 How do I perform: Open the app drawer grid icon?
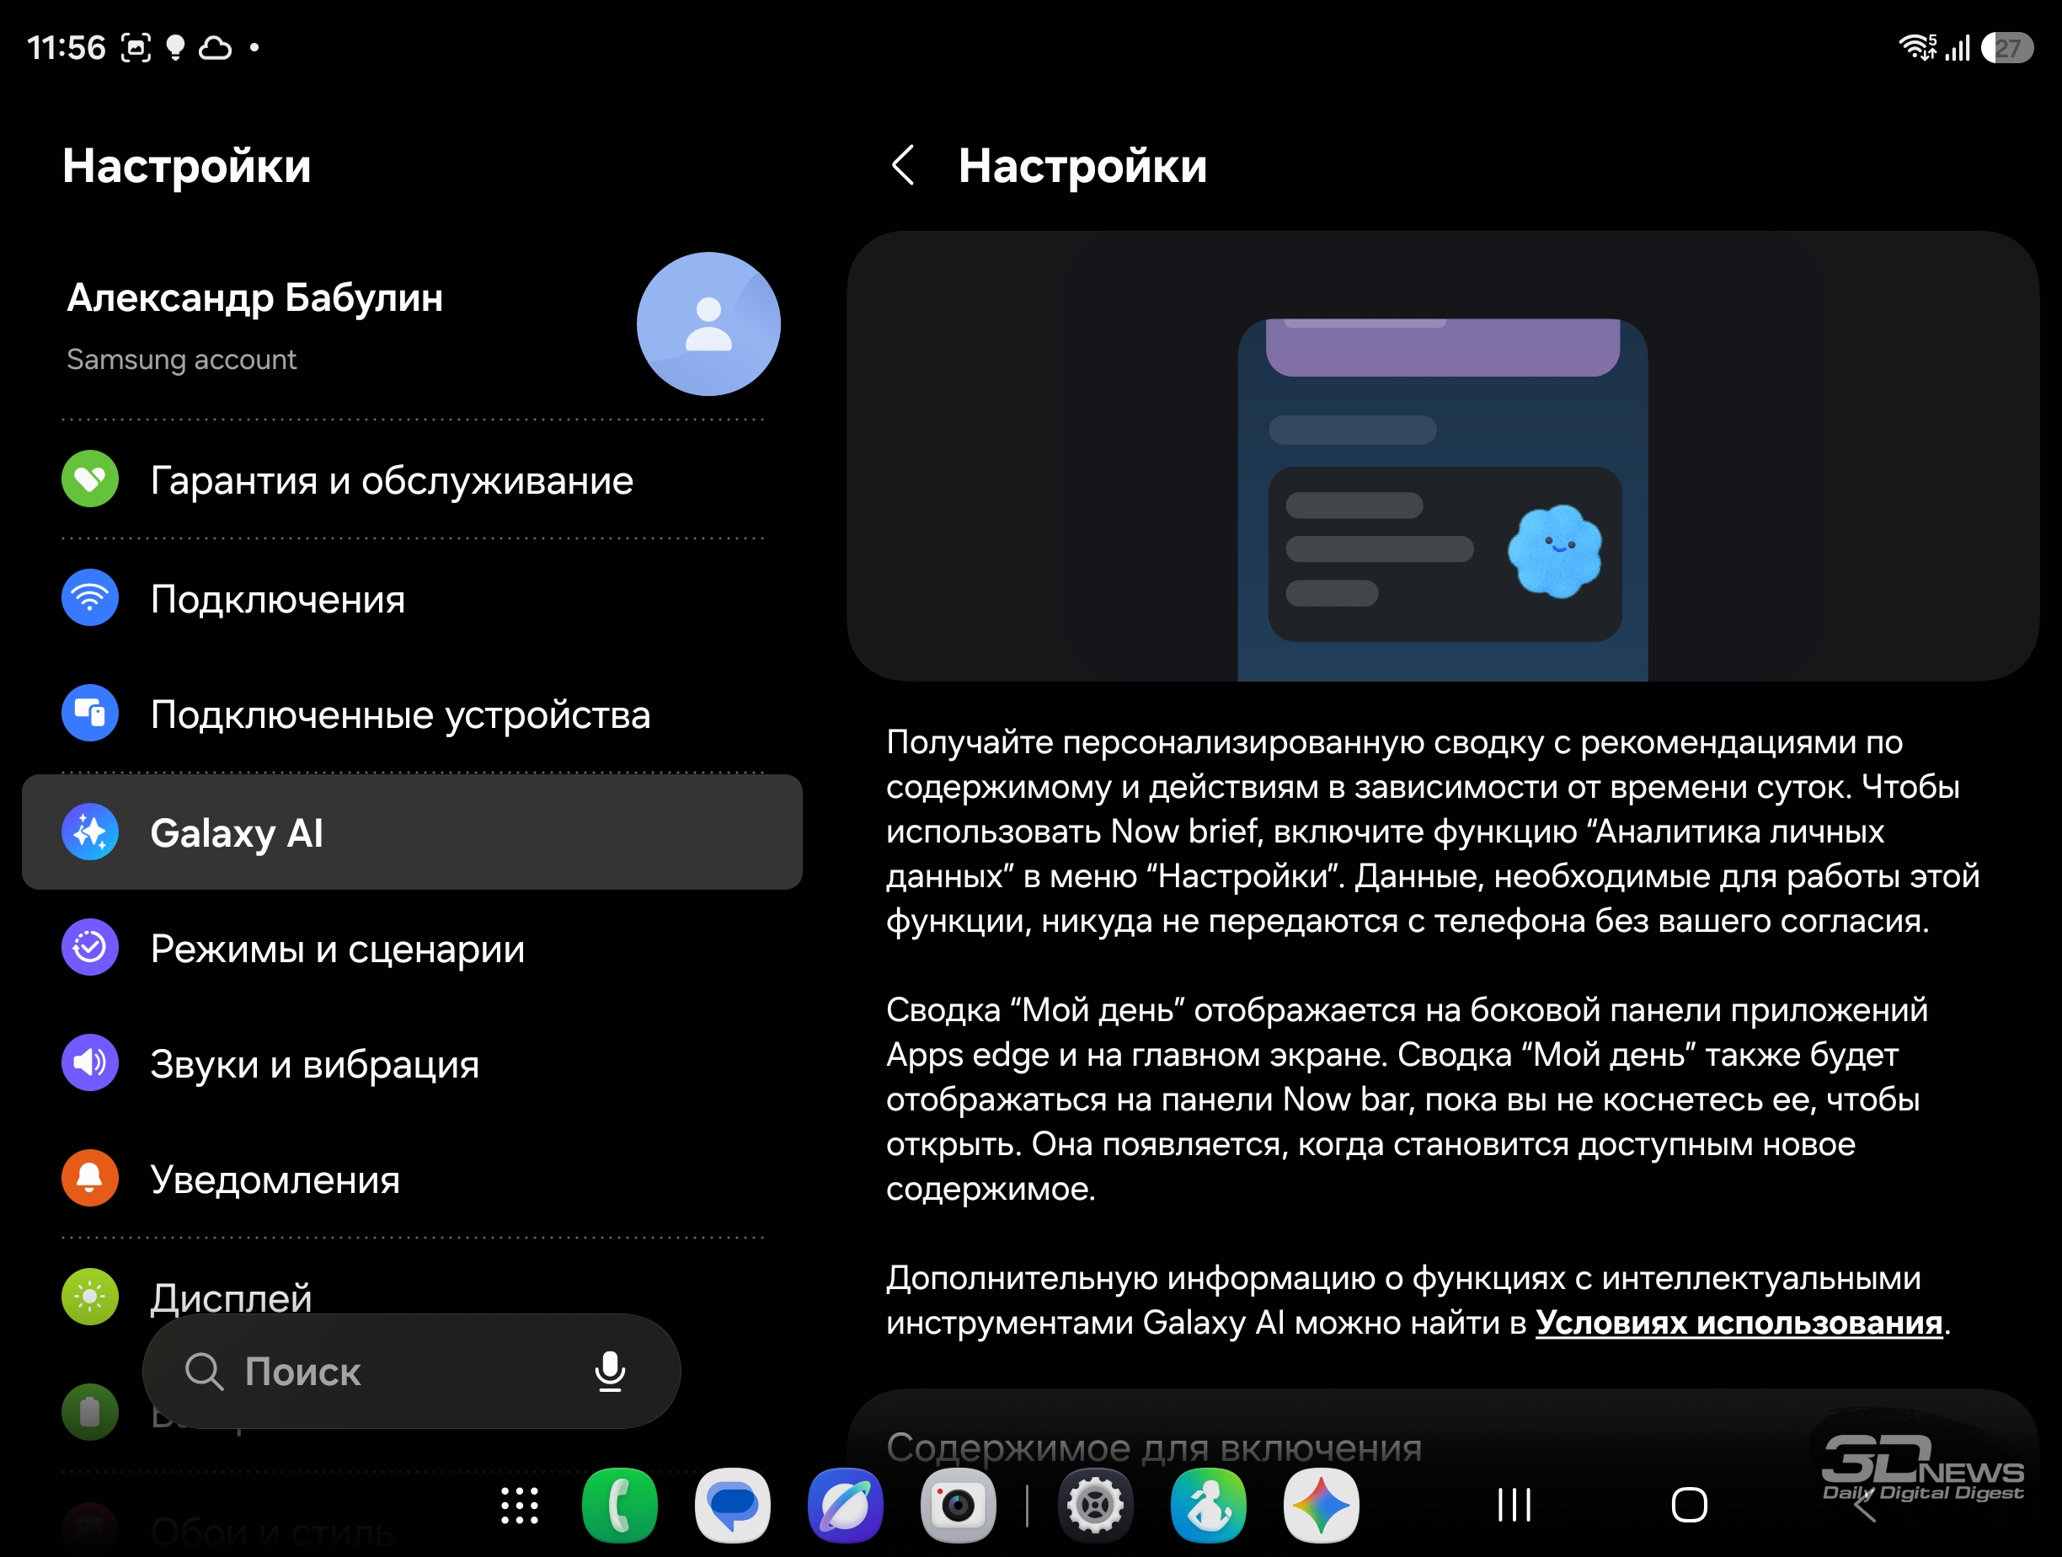pyautogui.click(x=519, y=1505)
